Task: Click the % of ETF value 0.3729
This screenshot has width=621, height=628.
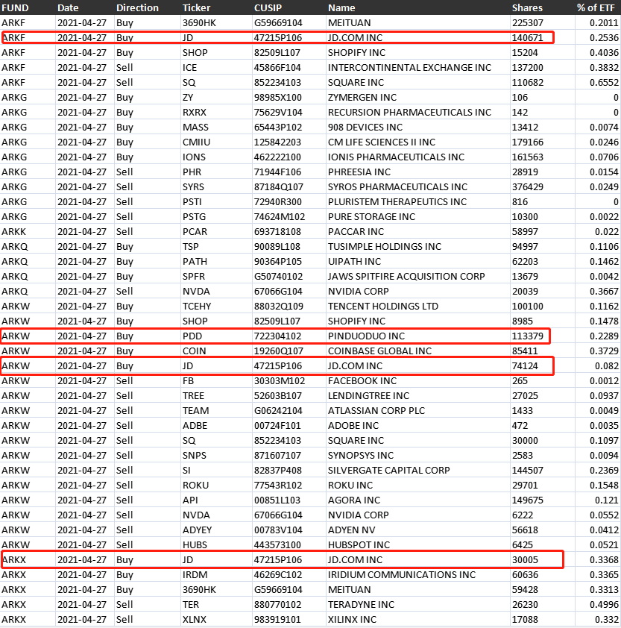Action: point(604,351)
